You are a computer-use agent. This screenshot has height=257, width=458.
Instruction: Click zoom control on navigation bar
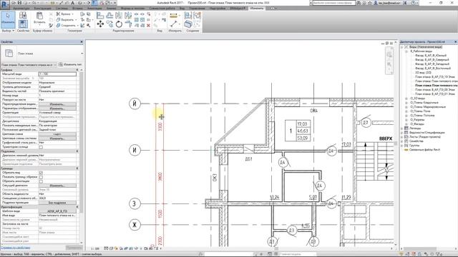389,65
